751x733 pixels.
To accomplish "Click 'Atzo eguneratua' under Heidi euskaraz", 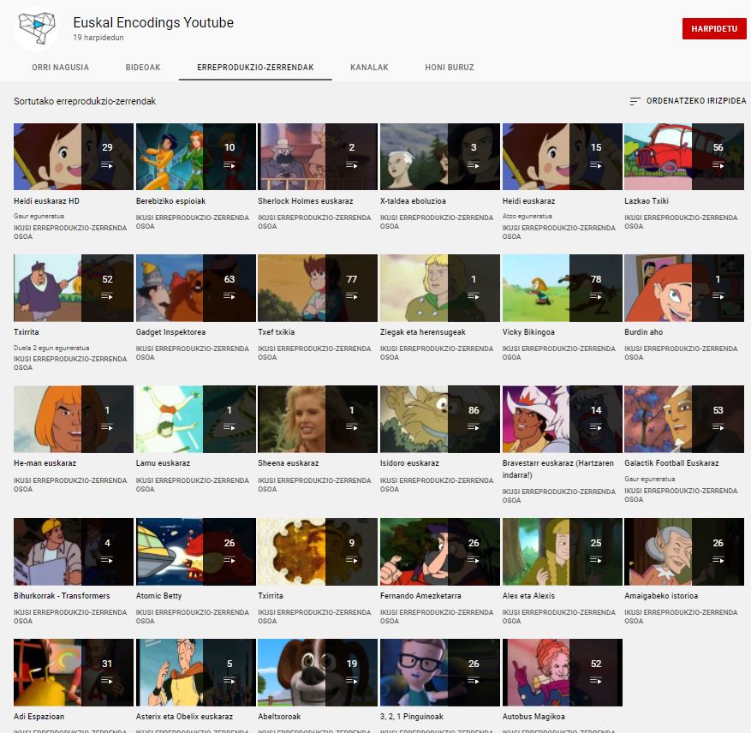I will click(527, 216).
